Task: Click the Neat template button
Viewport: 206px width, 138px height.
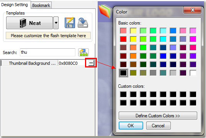Action: (x=29, y=23)
